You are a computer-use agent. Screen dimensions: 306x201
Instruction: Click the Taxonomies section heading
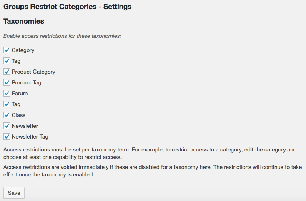pos(24,21)
